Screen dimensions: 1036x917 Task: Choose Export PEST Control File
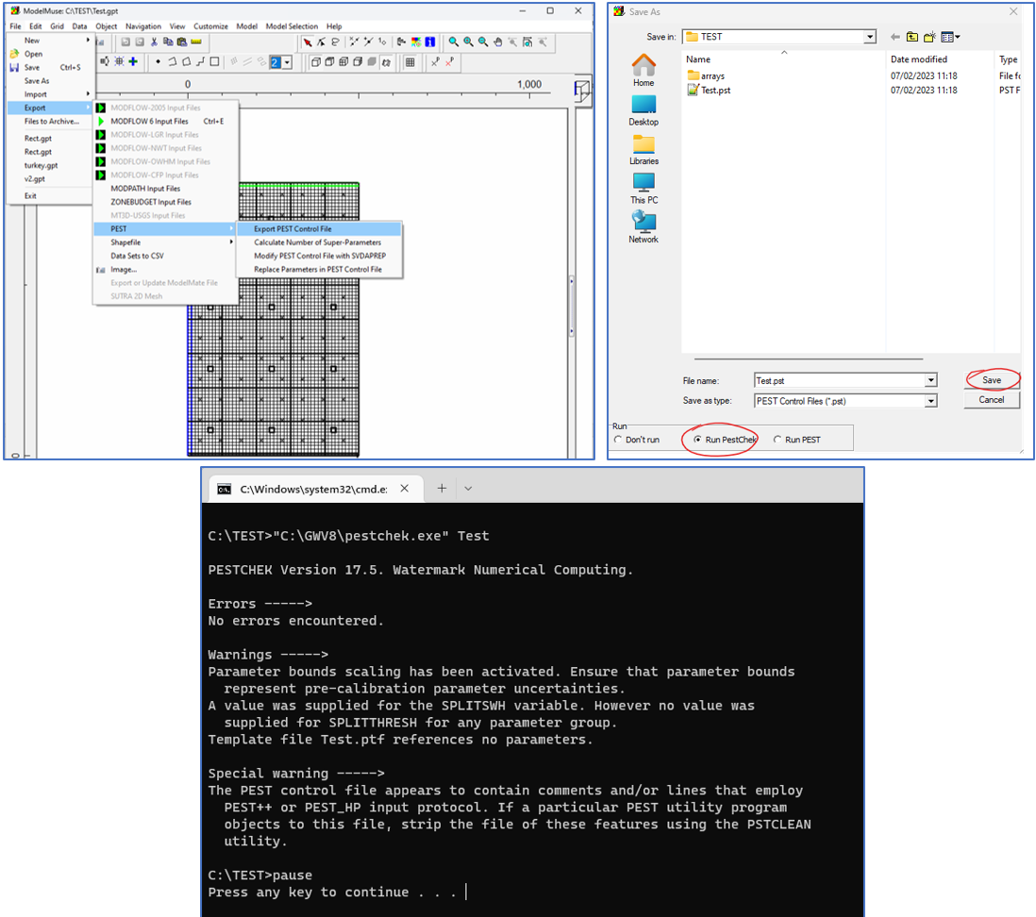pos(319,228)
